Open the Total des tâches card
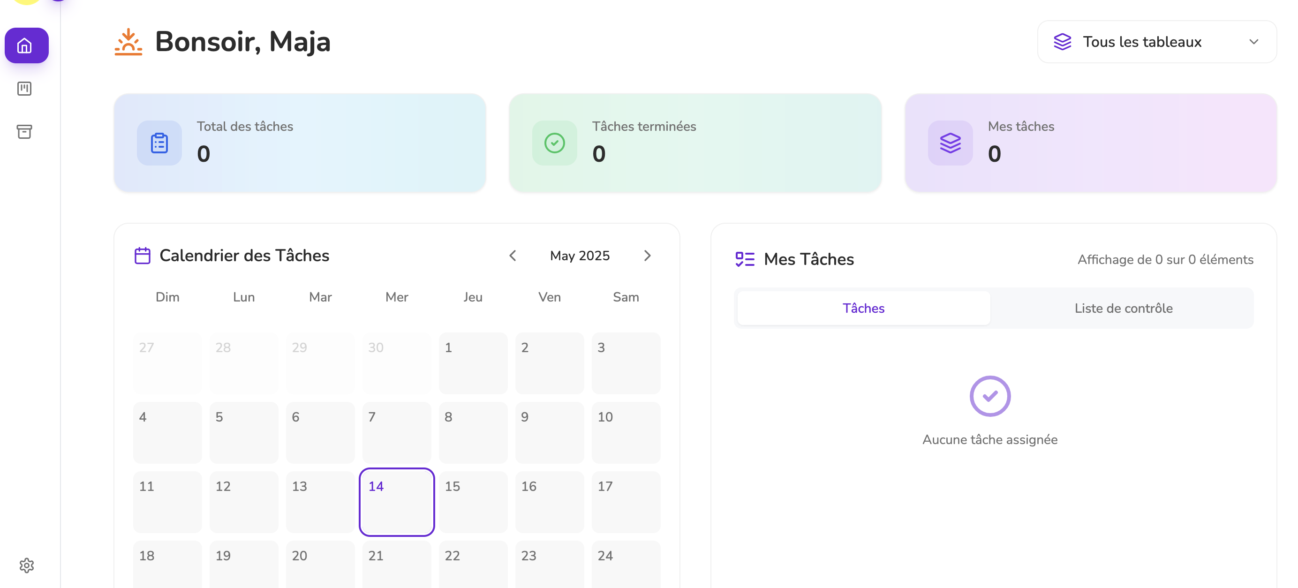Image resolution: width=1298 pixels, height=588 pixels. click(300, 143)
